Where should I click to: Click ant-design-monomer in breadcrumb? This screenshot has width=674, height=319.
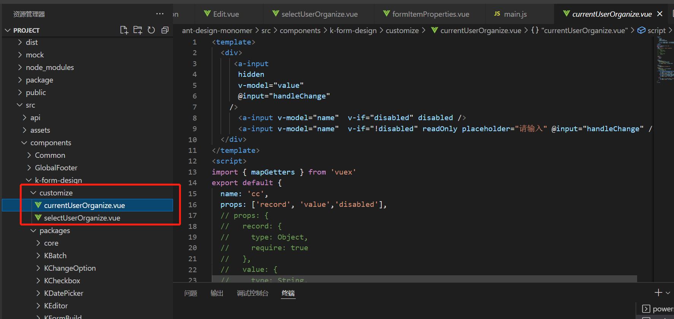click(x=217, y=30)
